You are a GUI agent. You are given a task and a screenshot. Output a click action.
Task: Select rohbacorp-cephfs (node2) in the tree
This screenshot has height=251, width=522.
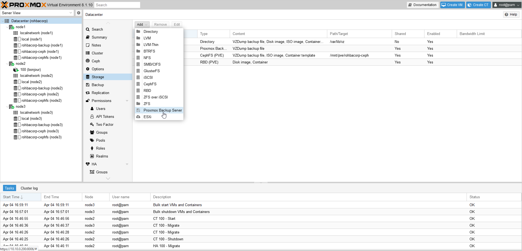click(x=42, y=101)
